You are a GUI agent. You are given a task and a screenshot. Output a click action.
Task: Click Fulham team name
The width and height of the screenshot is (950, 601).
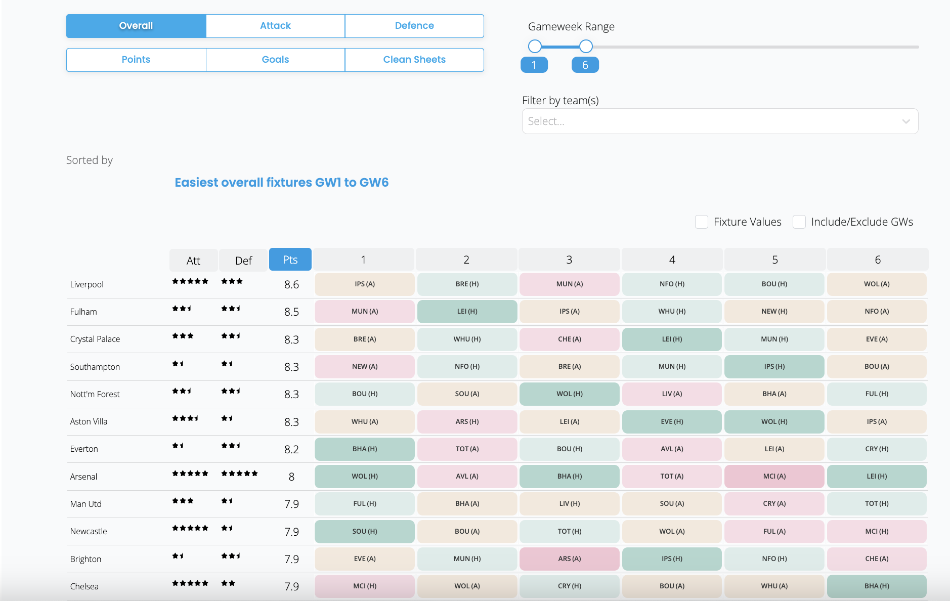tap(83, 312)
